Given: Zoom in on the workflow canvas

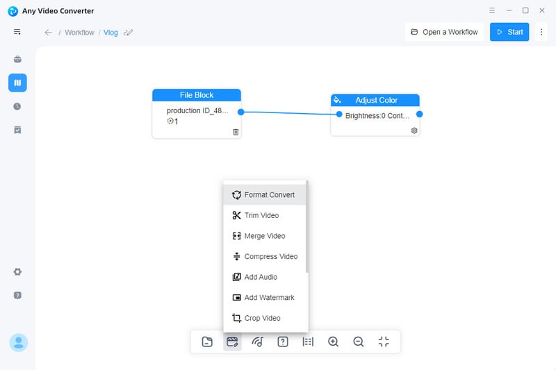Looking at the screenshot, I should coord(333,342).
